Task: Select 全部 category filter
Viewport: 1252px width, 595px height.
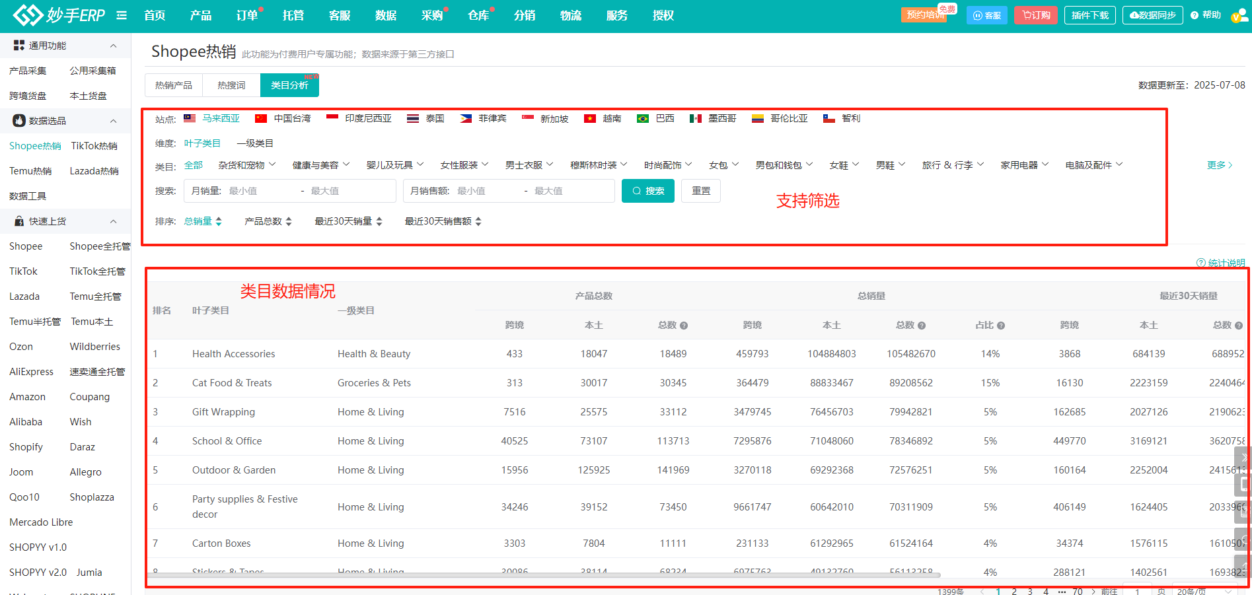Action: [194, 165]
